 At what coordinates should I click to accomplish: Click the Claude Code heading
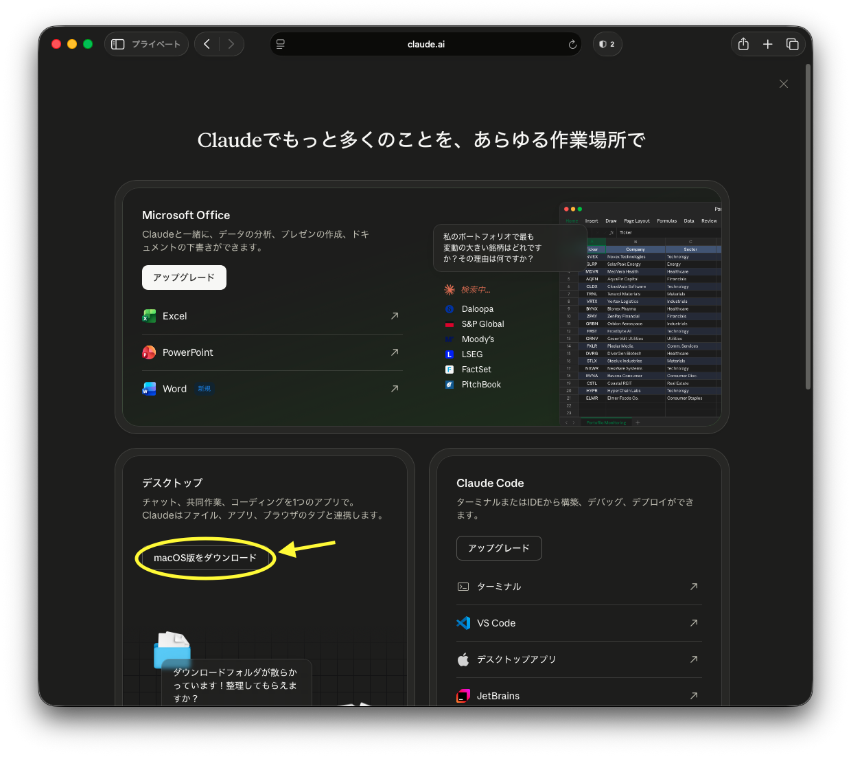[x=490, y=483]
